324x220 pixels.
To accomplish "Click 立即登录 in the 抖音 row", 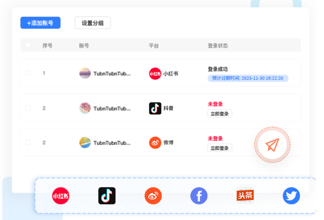I will click(x=220, y=114).
